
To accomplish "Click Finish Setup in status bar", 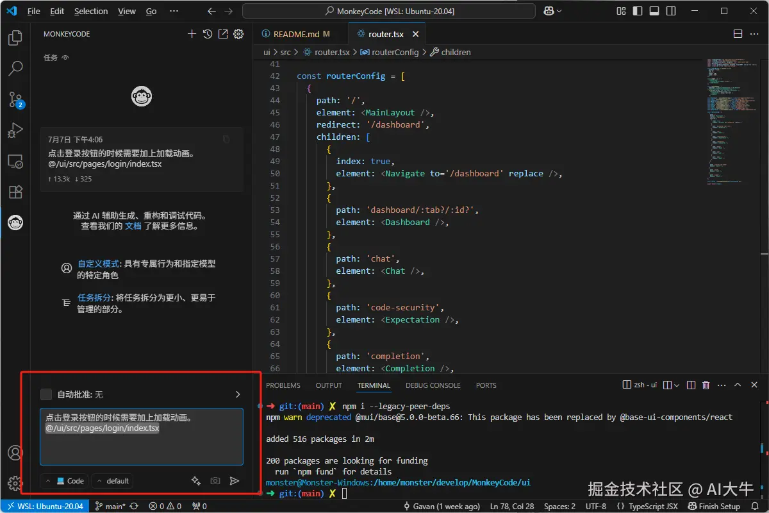I will pos(713,506).
